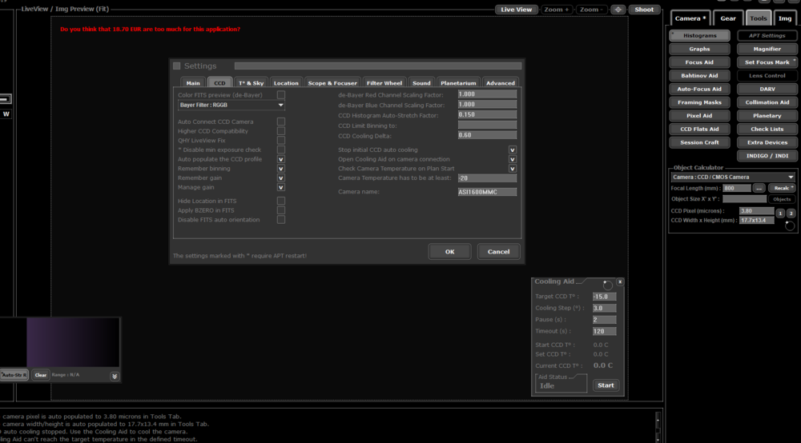Click the Objects button
This screenshot has width=801, height=443.
(782, 199)
